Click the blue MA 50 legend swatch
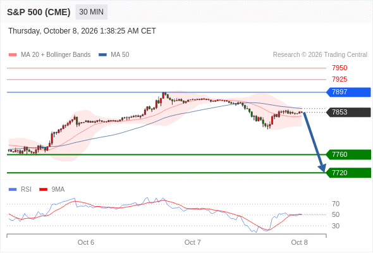The height and width of the screenshot is (253, 373). pos(102,55)
